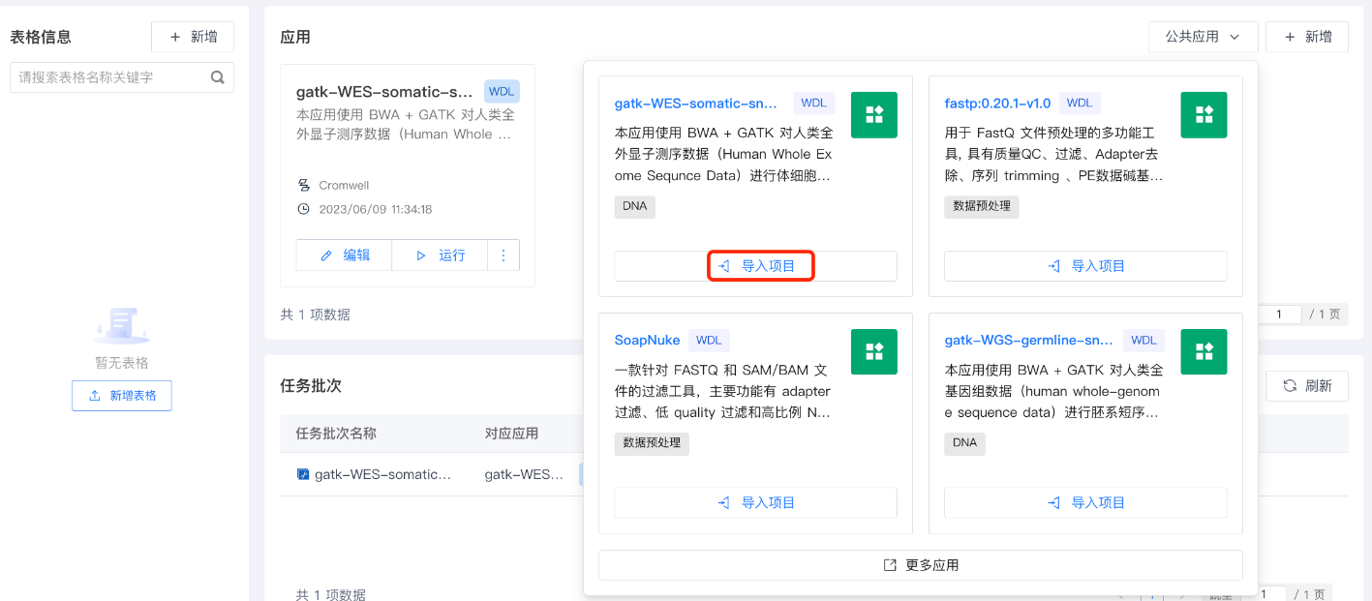Click 新增 button in the 应用 header

coord(1306,37)
